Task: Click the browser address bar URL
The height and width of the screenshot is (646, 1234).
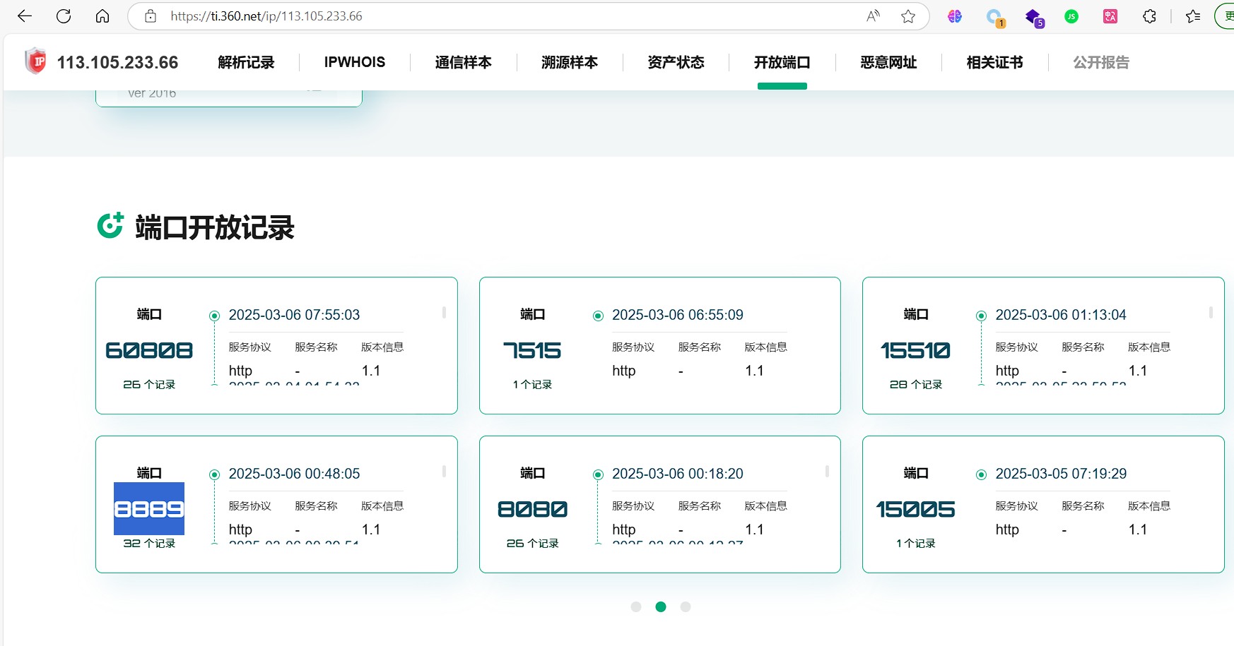Action: 495,16
